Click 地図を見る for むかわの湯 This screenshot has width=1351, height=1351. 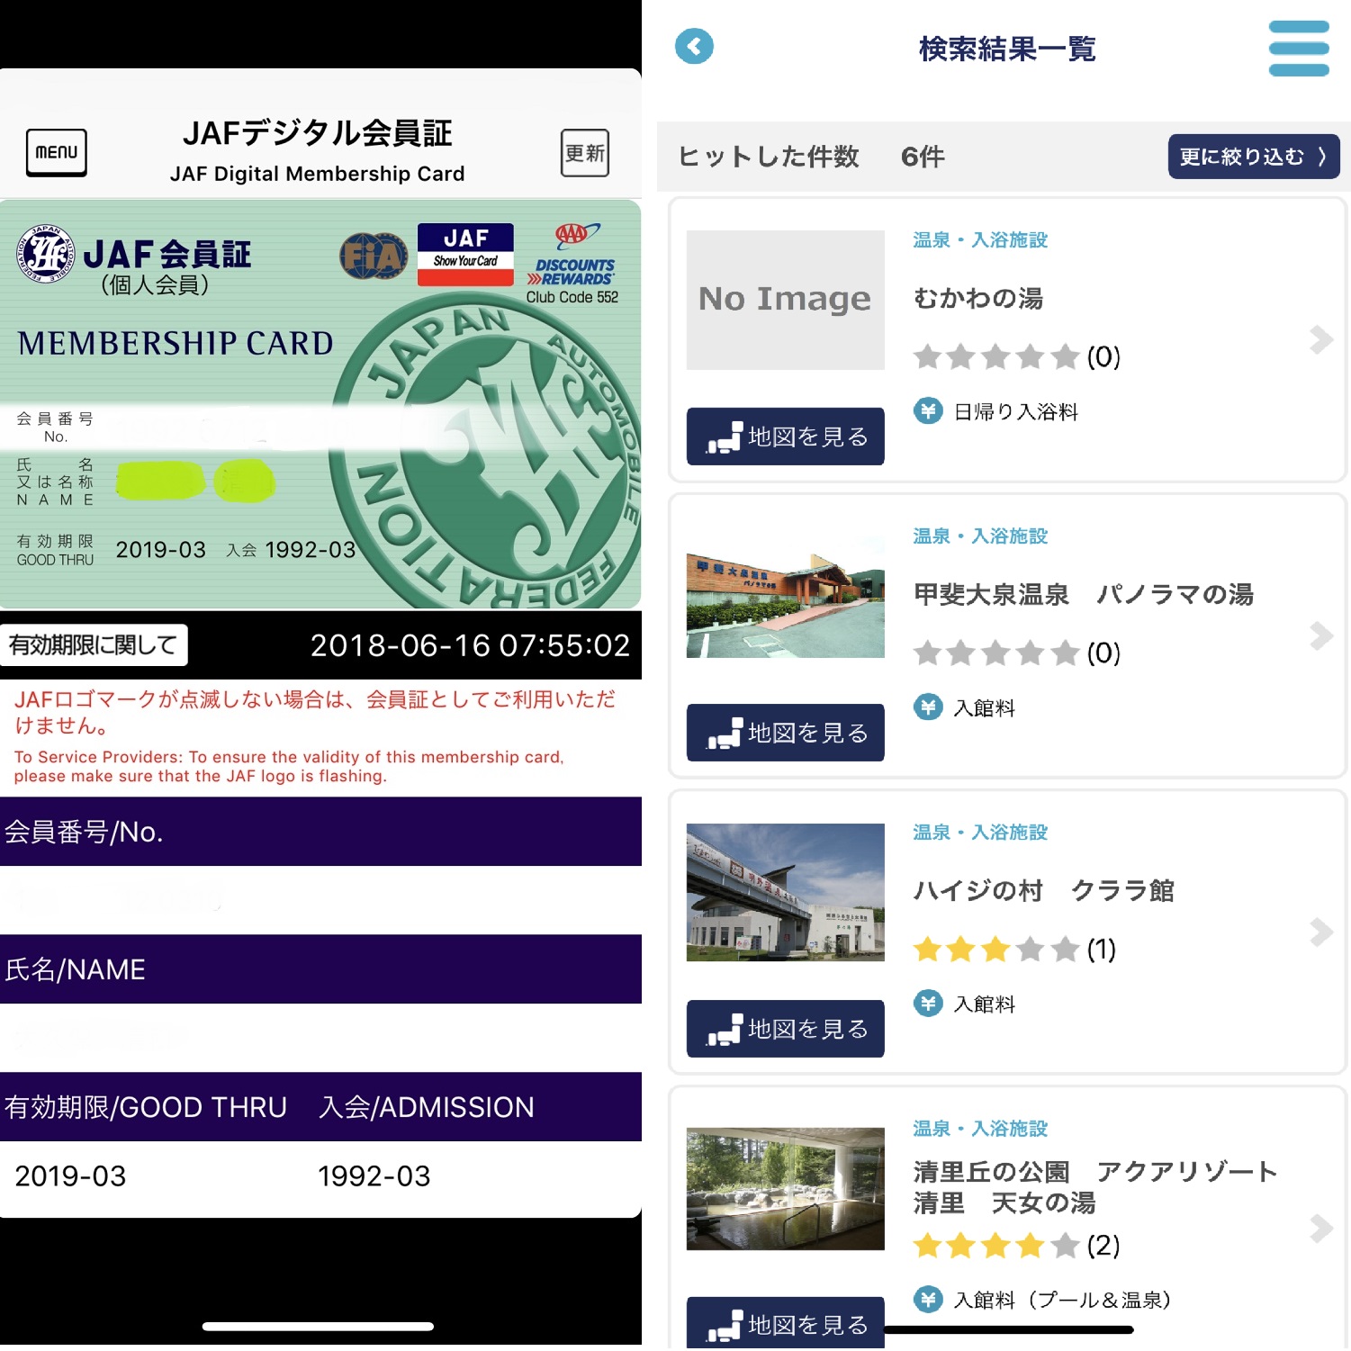785,437
